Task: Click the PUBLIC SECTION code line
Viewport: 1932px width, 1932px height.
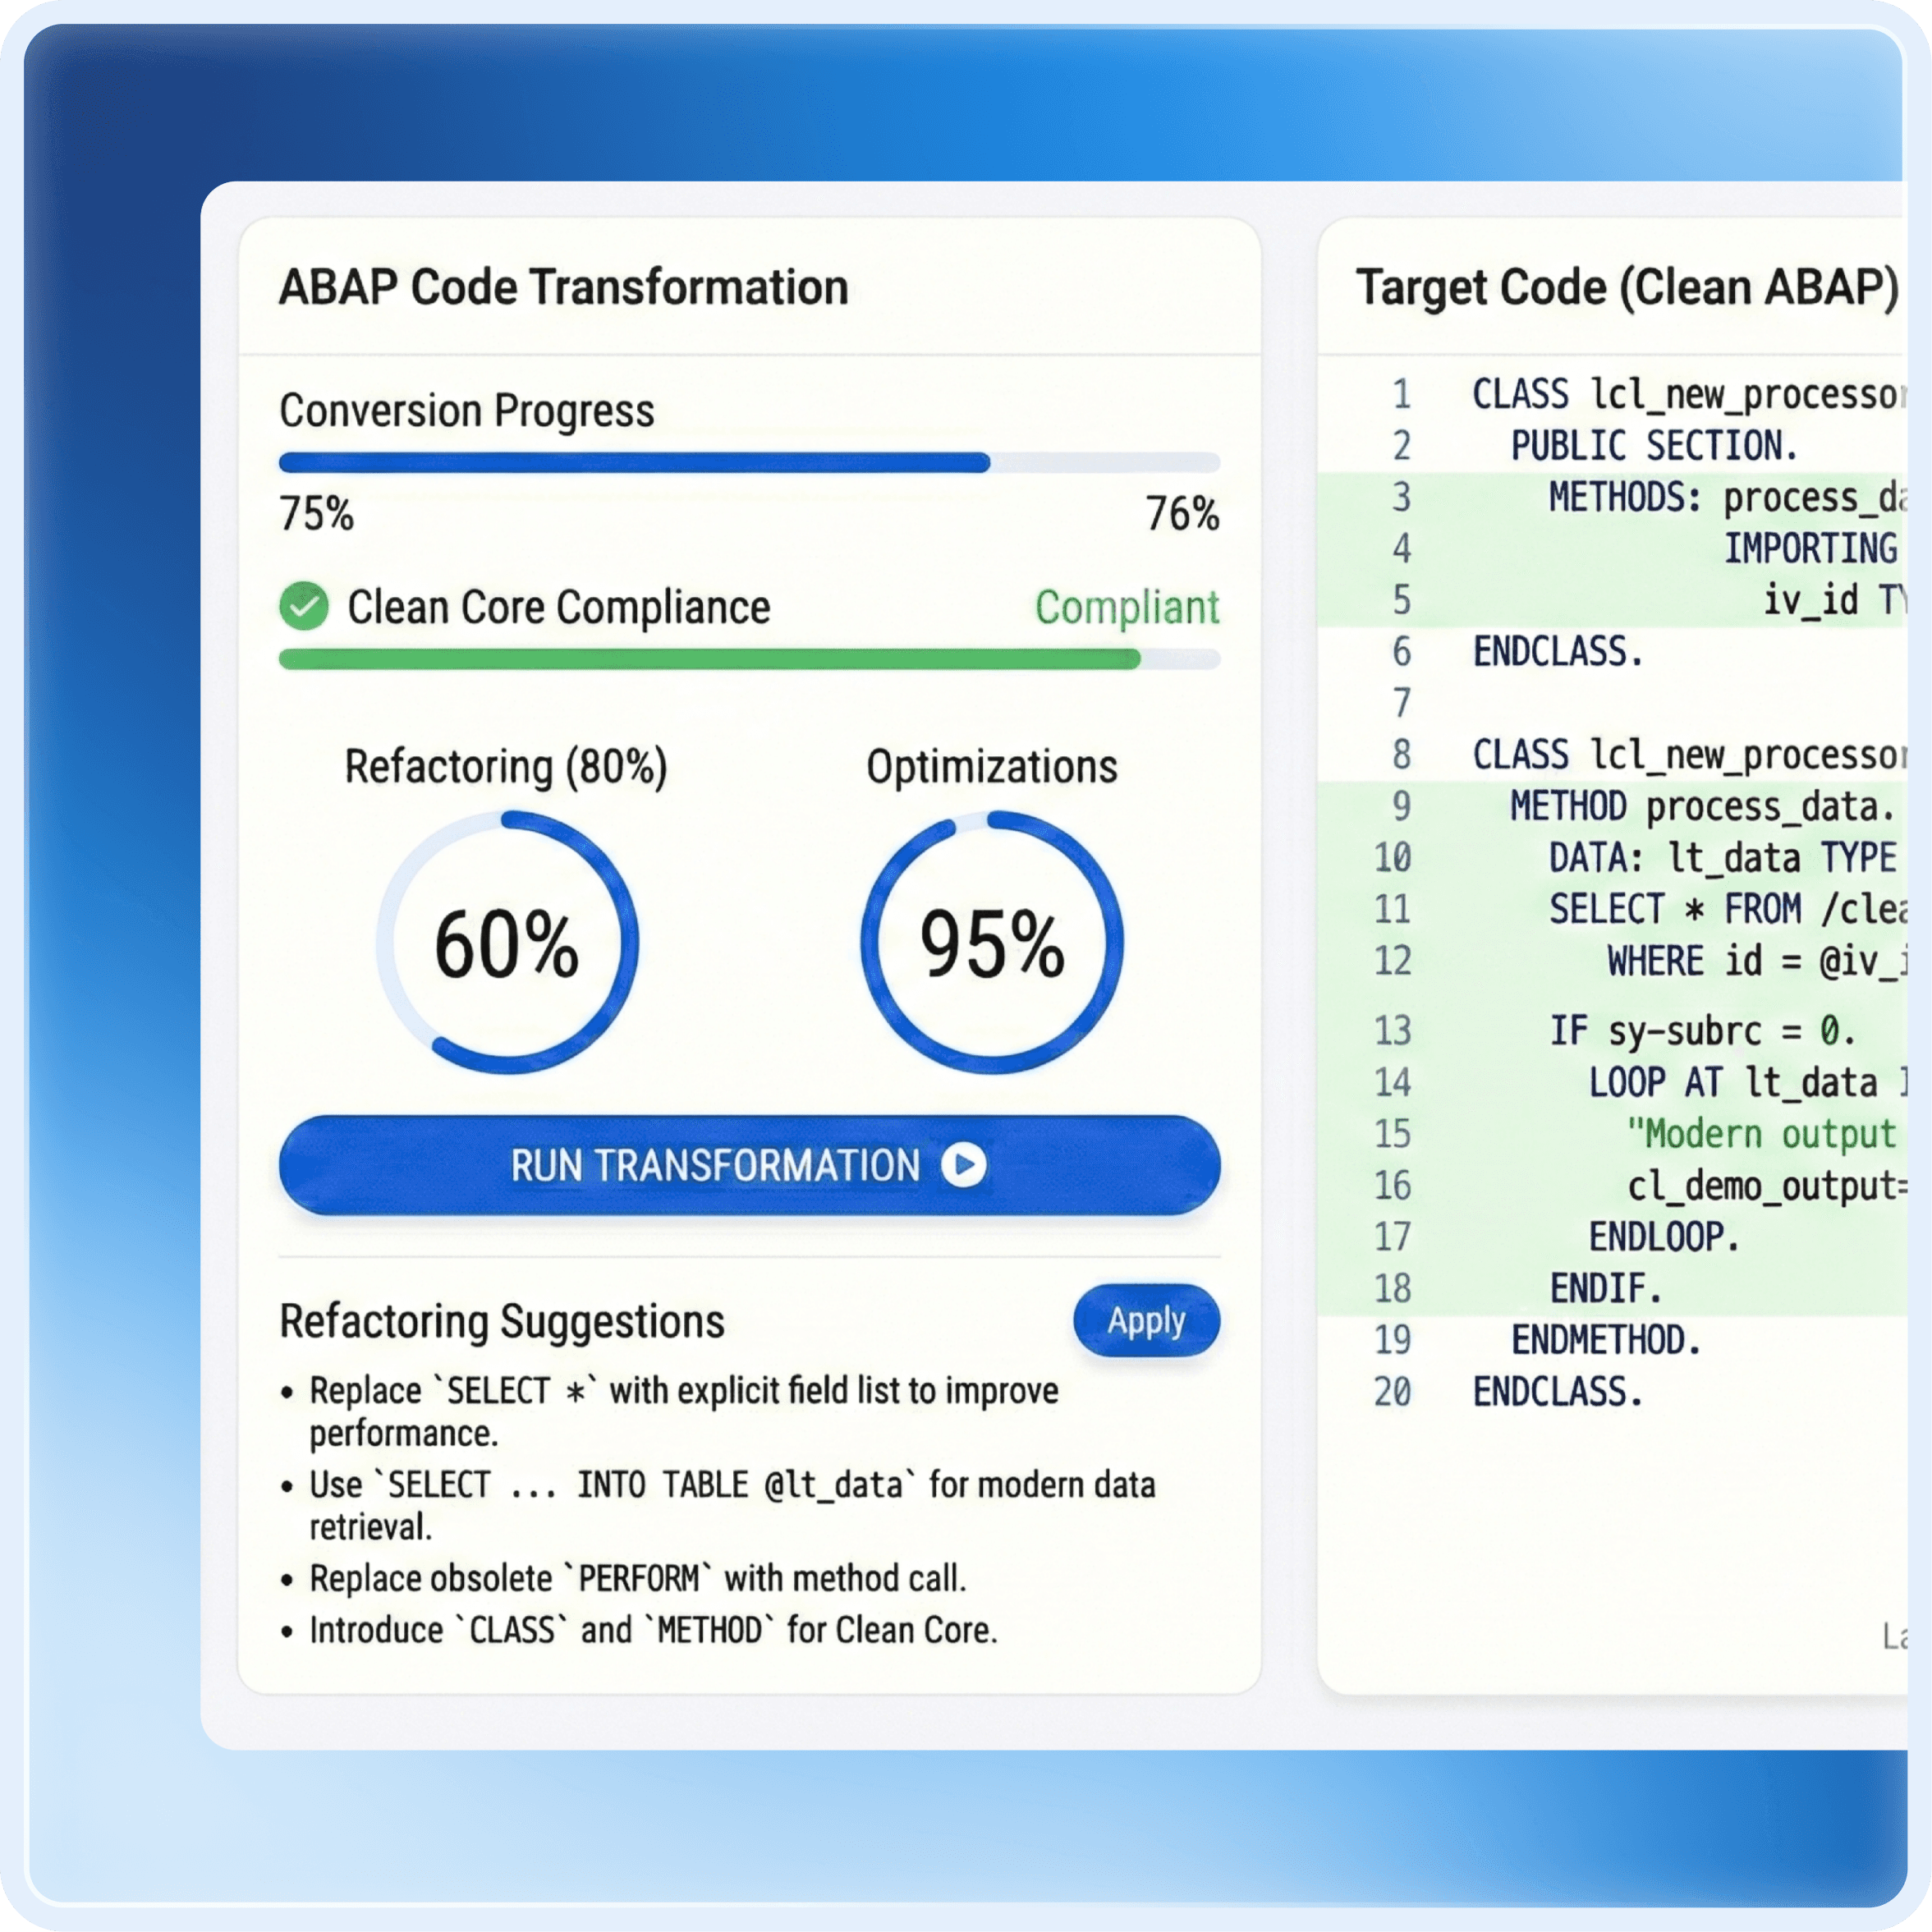Action: pyautogui.click(x=1654, y=446)
